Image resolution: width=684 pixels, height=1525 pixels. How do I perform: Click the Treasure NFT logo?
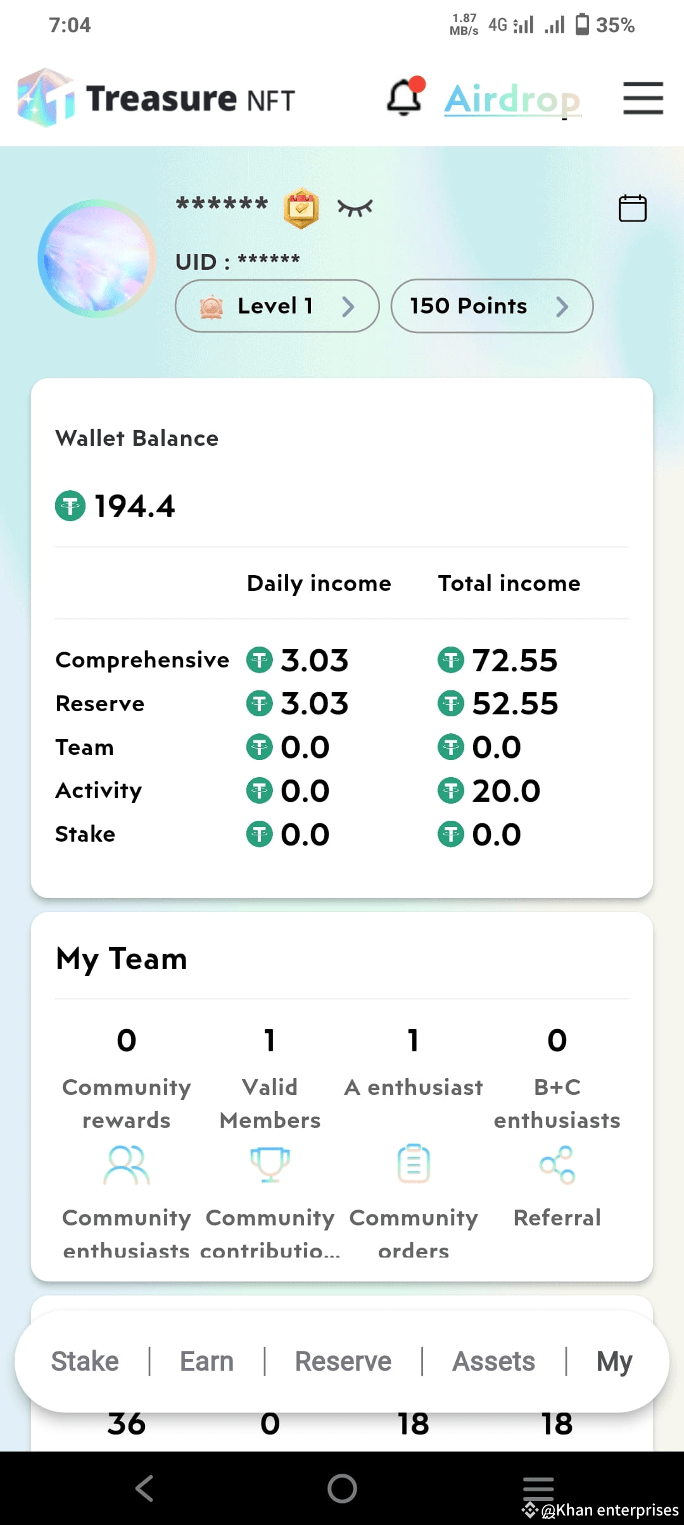(156, 98)
